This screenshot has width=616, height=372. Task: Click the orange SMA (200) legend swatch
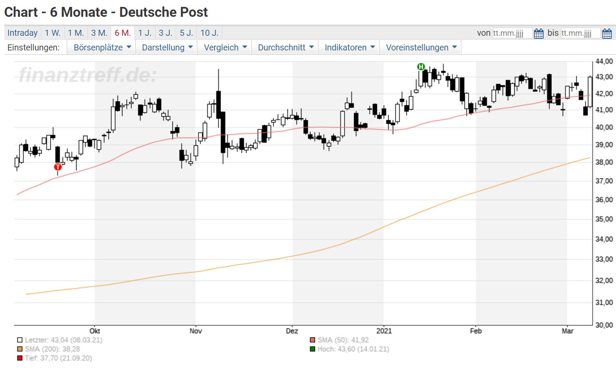20,349
